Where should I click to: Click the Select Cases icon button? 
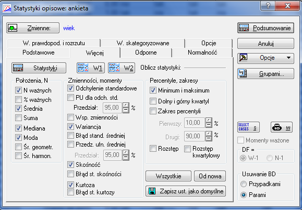248,127
